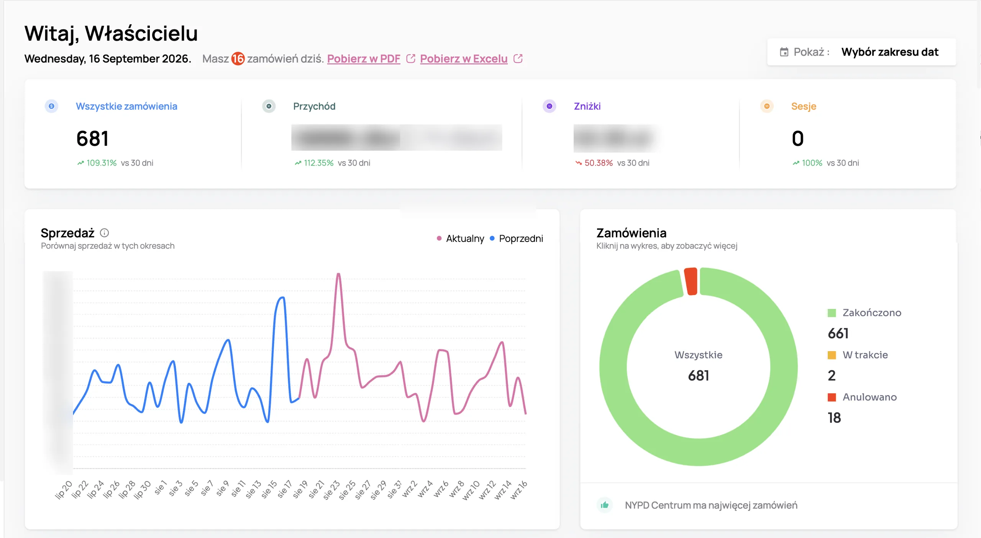Click the Wszystkie zamówienia blue coin icon

coord(51,106)
